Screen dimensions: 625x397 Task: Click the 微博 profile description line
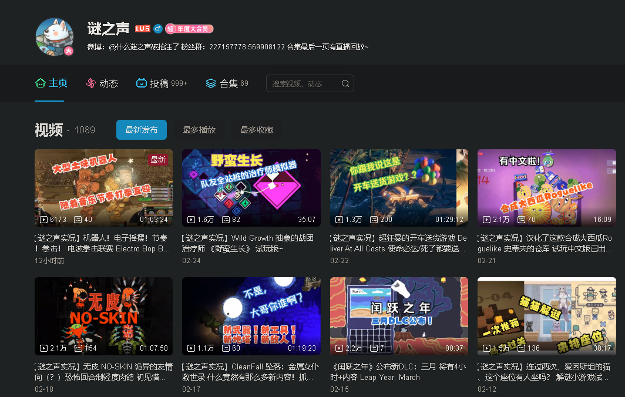pyautogui.click(x=228, y=47)
